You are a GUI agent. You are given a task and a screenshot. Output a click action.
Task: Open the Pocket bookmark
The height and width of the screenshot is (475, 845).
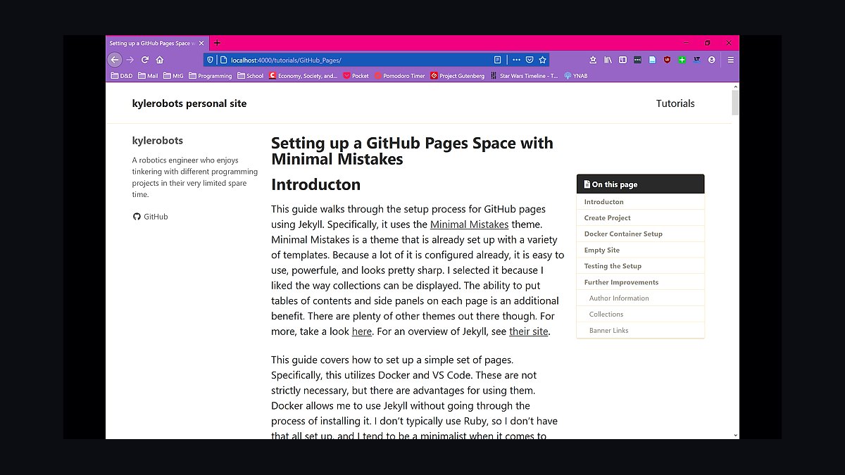356,75
